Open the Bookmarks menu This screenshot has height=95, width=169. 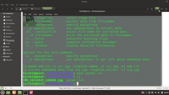pos(24,5)
